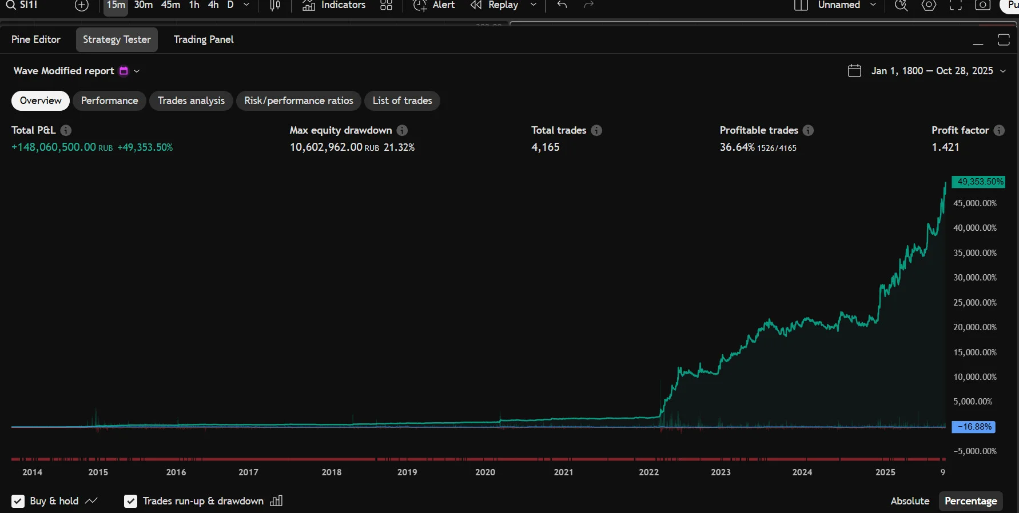This screenshot has width=1019, height=513.
Task: Show info for Max equity drawdown
Action: point(402,130)
